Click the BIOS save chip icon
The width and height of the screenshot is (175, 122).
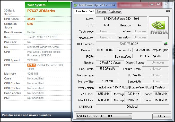[x=166, y=44]
